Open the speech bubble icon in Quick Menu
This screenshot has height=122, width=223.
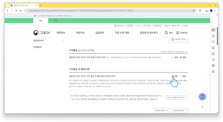[213, 42]
